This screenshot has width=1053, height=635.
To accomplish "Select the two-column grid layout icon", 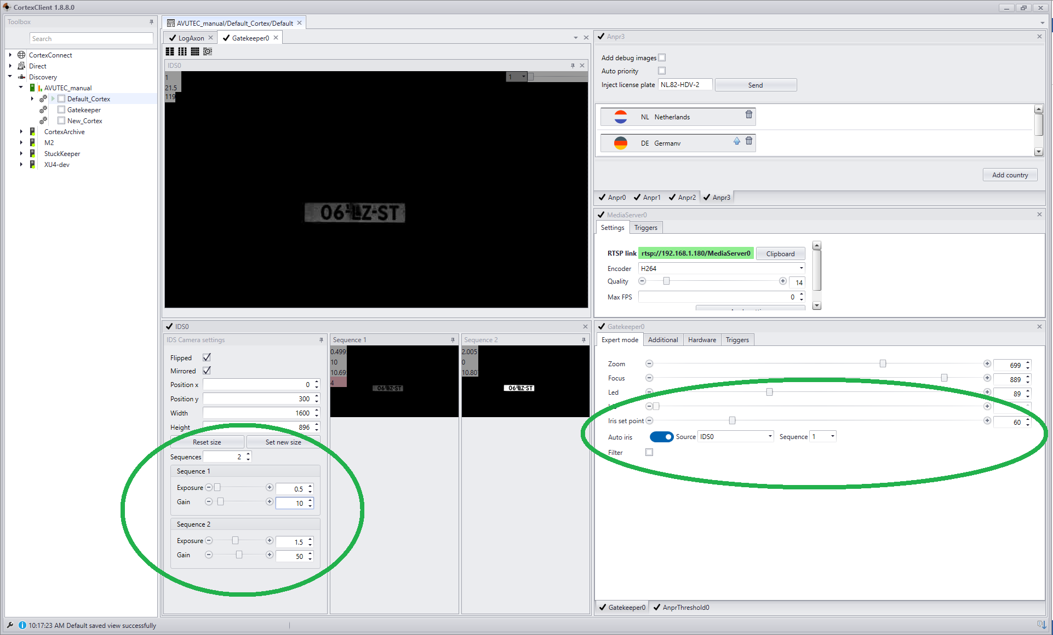I will (170, 51).
